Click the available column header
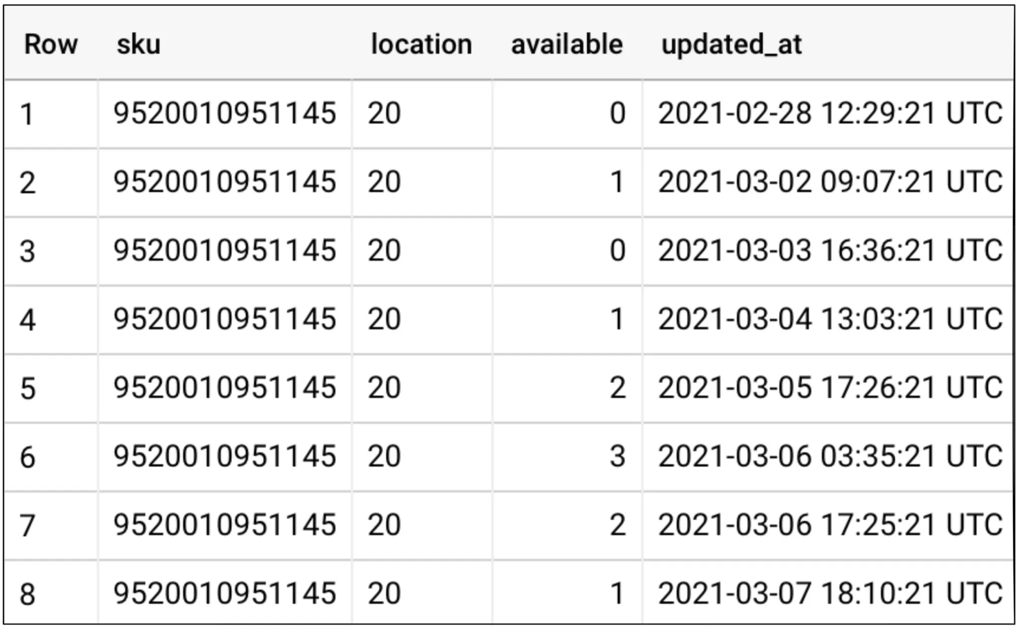This screenshot has width=1019, height=629. click(x=567, y=44)
